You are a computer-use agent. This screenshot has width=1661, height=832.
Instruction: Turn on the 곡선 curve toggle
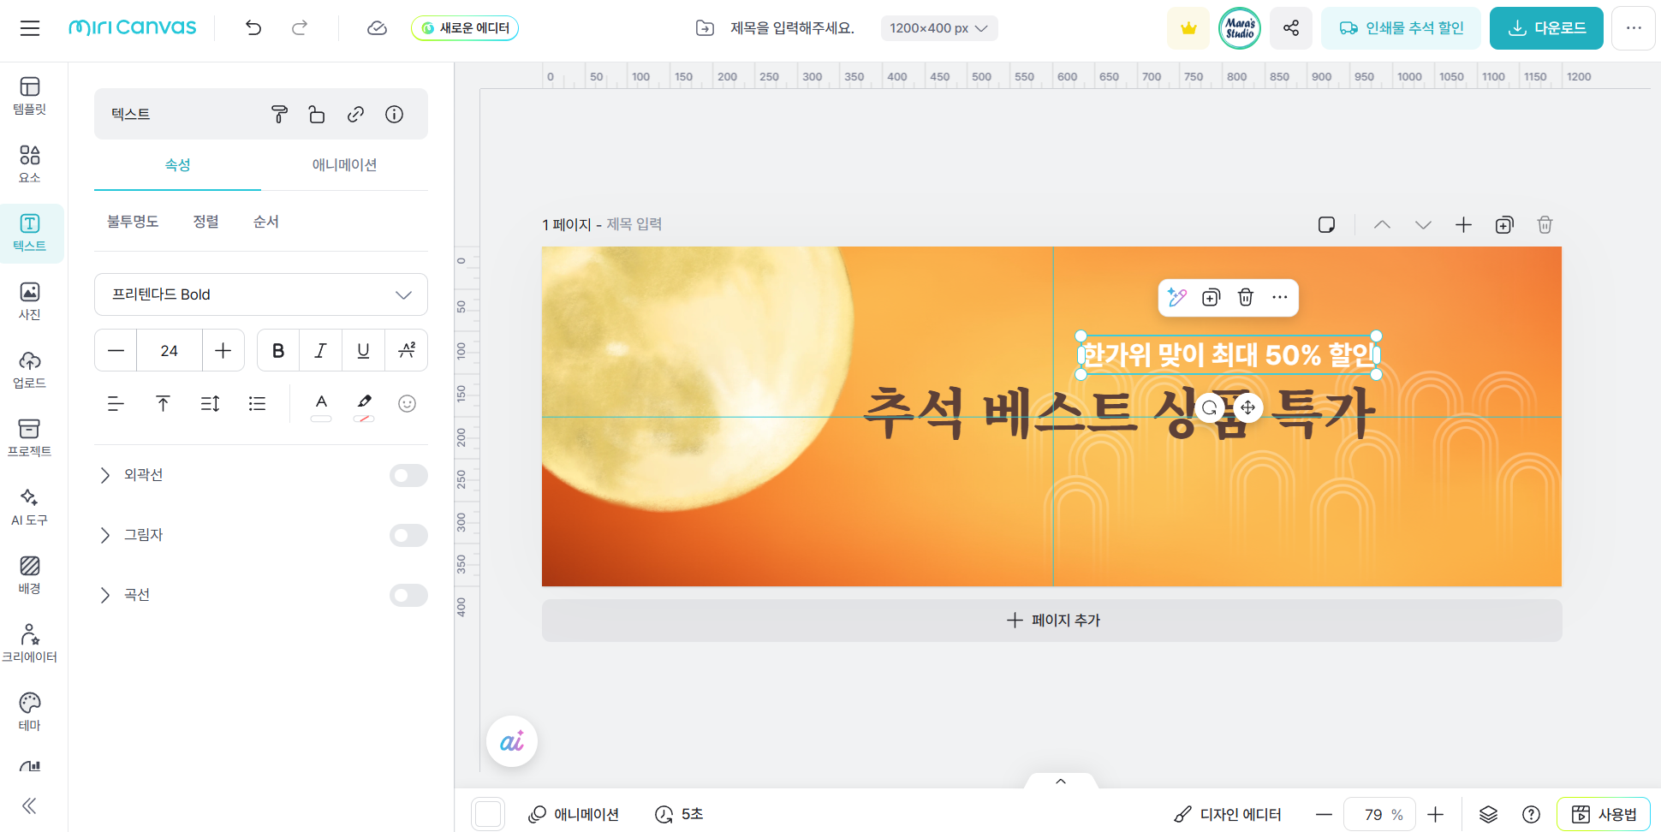(x=408, y=595)
